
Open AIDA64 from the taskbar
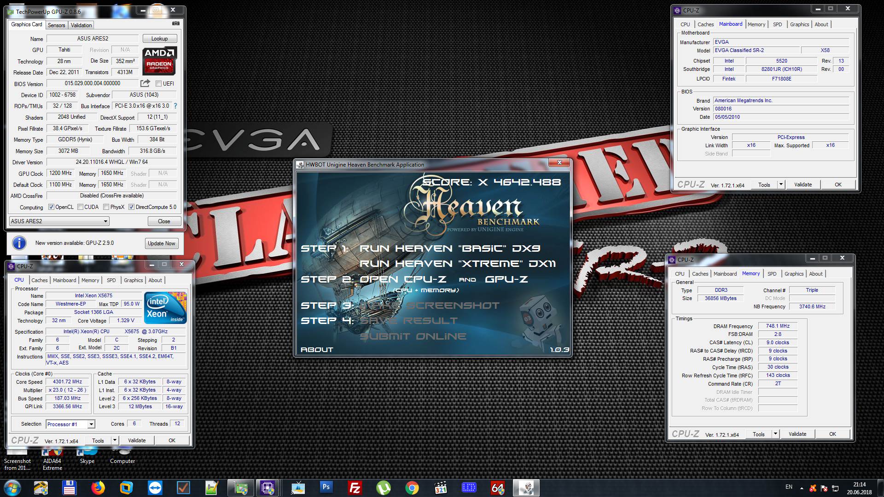pyautogui.click(x=498, y=488)
